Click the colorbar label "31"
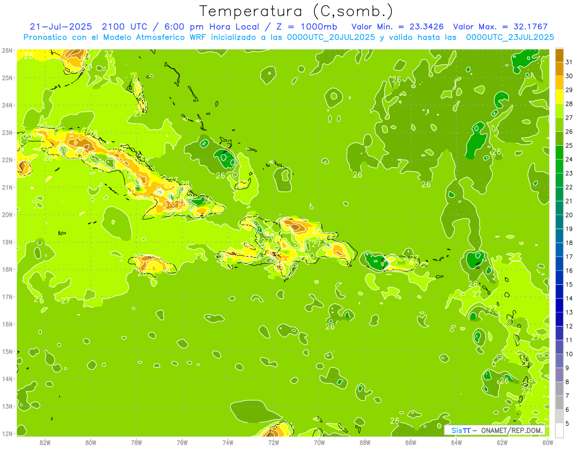Viewport: 582px width, 449px height. (x=569, y=62)
